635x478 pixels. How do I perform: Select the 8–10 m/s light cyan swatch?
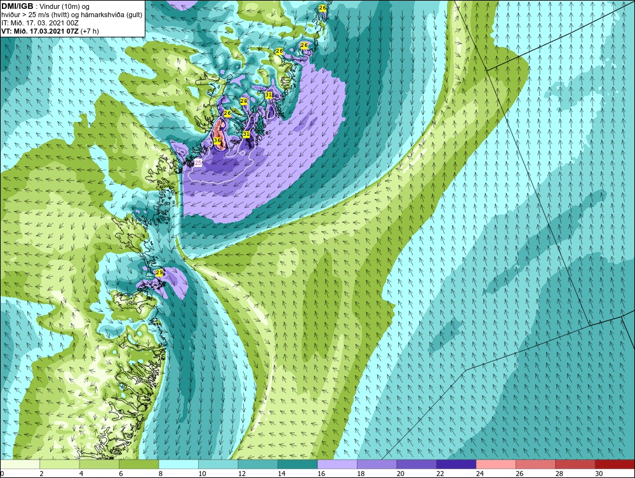click(x=178, y=464)
